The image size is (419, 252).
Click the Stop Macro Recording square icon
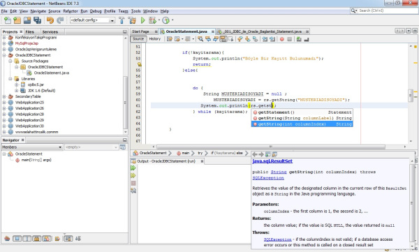pyautogui.click(x=289, y=39)
